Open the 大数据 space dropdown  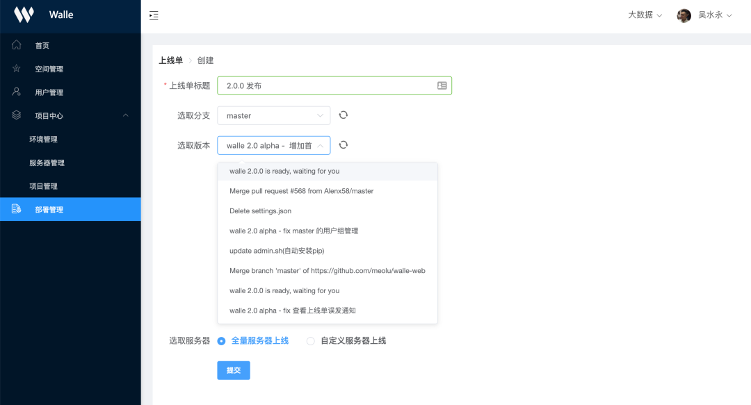(645, 15)
